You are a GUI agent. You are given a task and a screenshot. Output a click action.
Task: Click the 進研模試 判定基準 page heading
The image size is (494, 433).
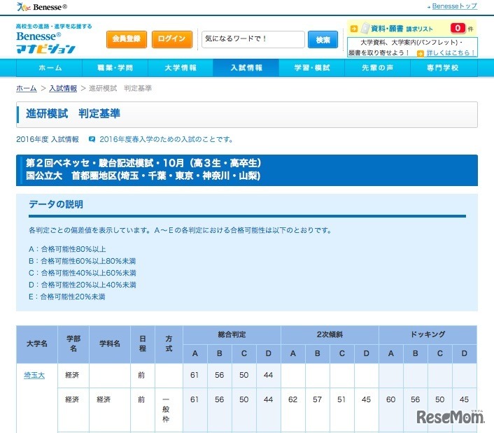coord(73,113)
